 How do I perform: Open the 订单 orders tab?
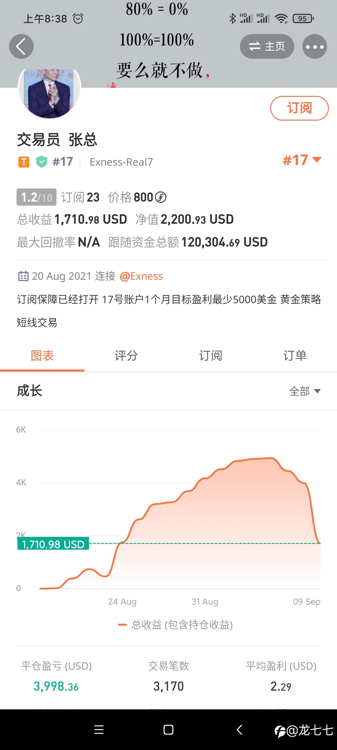pos(295,356)
